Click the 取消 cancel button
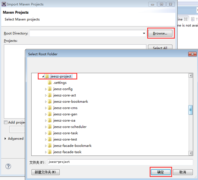 tap(183, 172)
